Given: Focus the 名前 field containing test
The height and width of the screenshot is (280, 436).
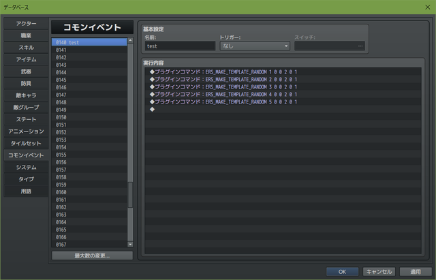Looking at the screenshot, I should [180, 46].
